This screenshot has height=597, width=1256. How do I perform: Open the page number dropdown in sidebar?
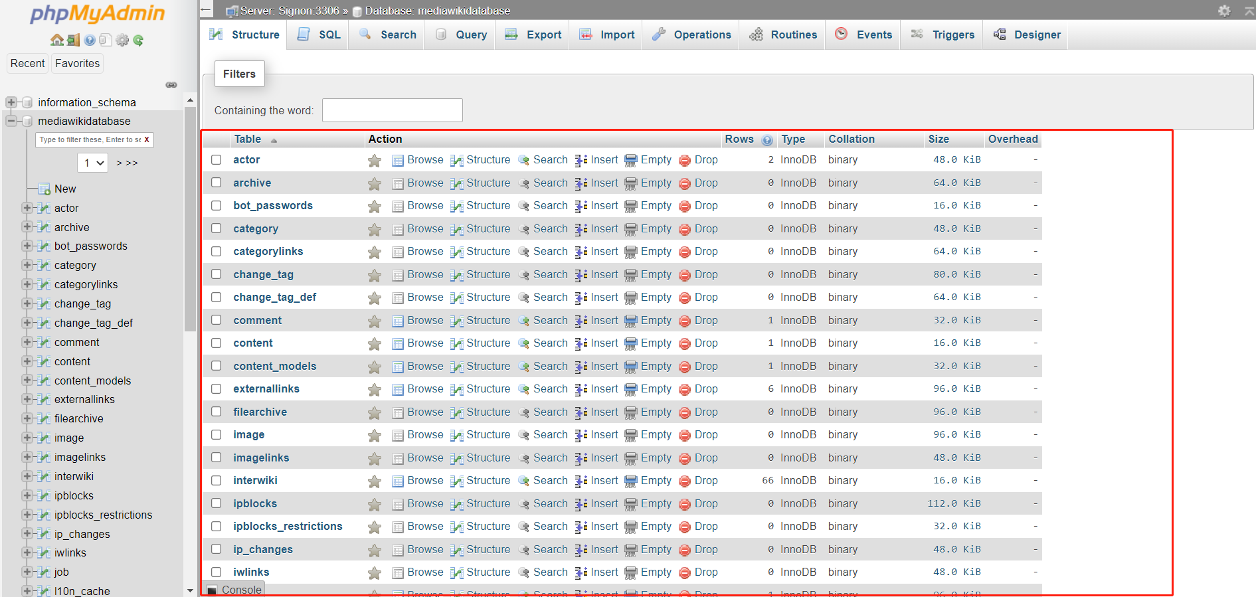93,163
